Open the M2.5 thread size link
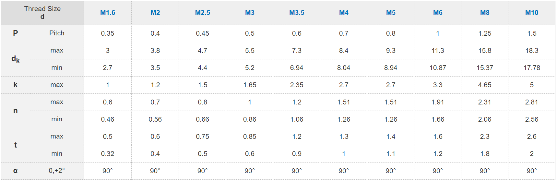557x181 pixels. coord(203,13)
